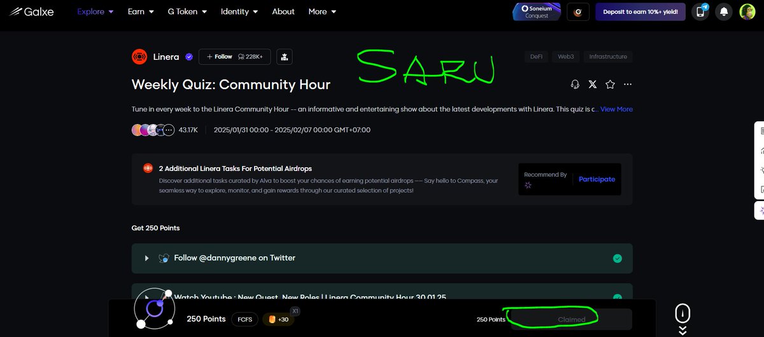Open the Soneium Conquest banner
Viewport: 764px width, 337px height.
(x=537, y=11)
